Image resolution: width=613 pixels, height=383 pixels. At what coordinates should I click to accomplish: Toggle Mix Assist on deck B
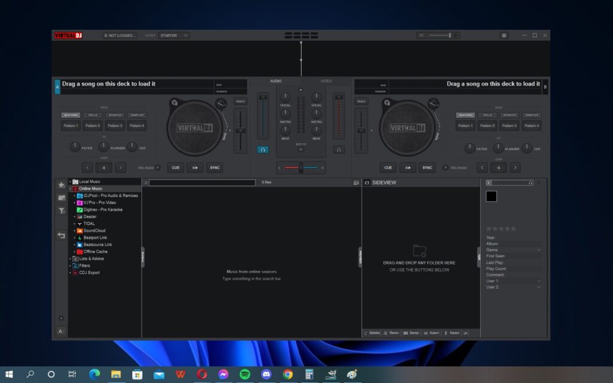[x=445, y=168]
